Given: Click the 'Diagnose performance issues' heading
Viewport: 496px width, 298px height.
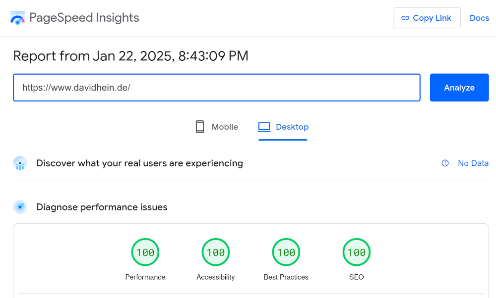Looking at the screenshot, I should pyautogui.click(x=102, y=207).
